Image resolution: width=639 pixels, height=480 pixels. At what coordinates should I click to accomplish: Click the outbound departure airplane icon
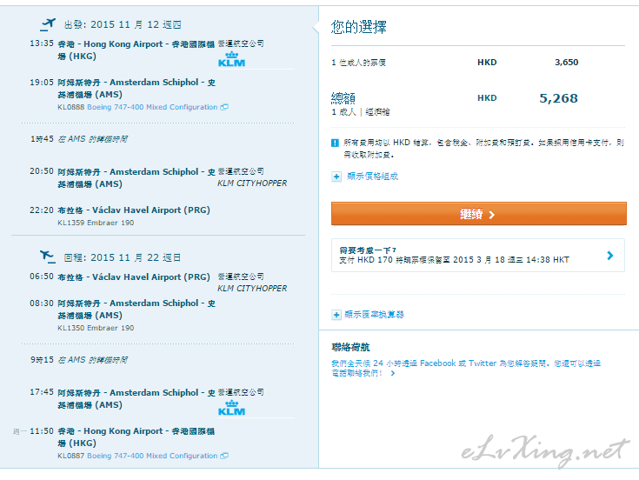point(47,23)
